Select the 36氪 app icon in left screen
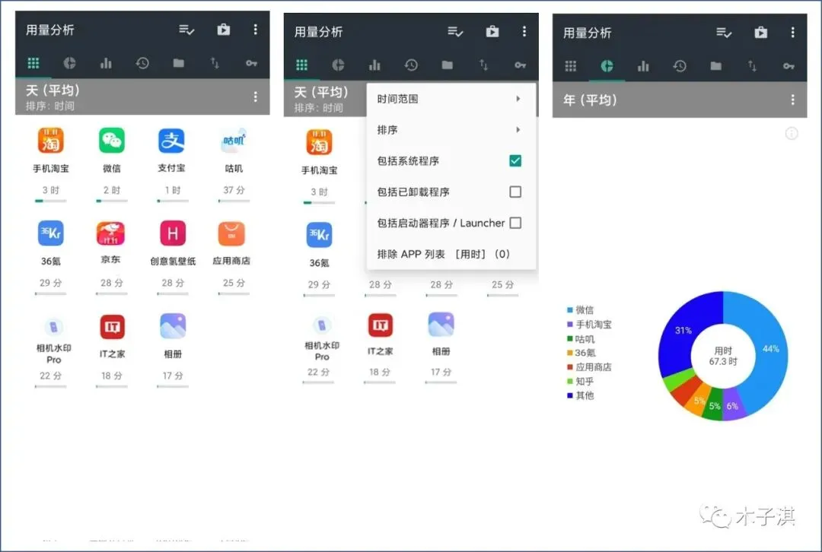The width and height of the screenshot is (822, 552). [x=51, y=233]
